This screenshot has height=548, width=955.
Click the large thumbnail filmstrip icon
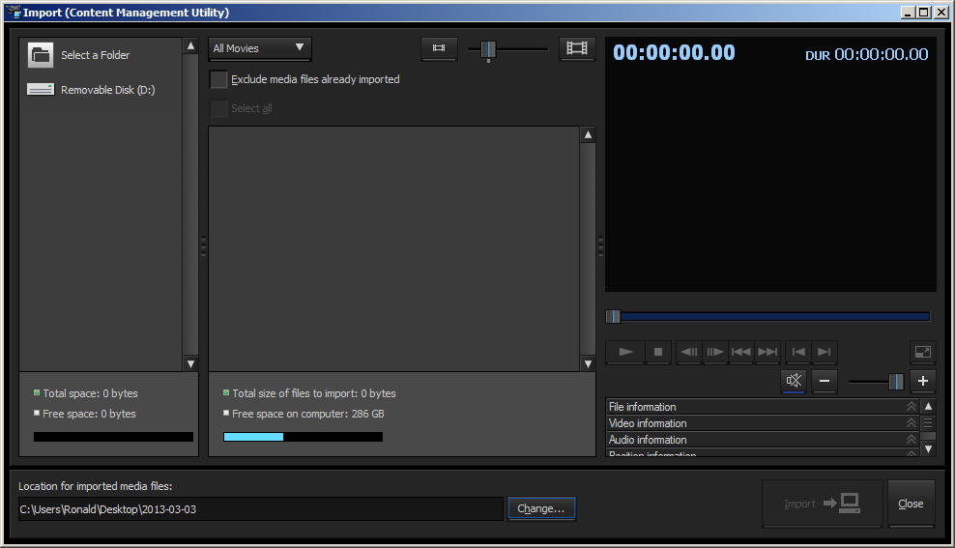577,48
